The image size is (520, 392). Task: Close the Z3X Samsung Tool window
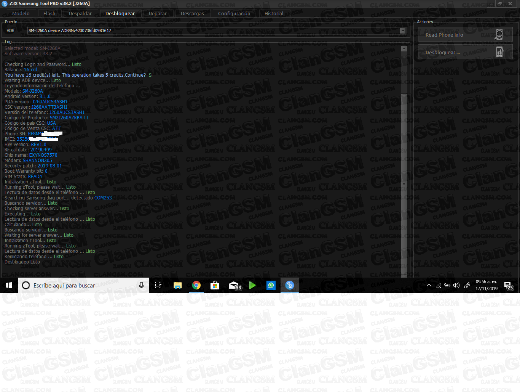pyautogui.click(x=510, y=3)
